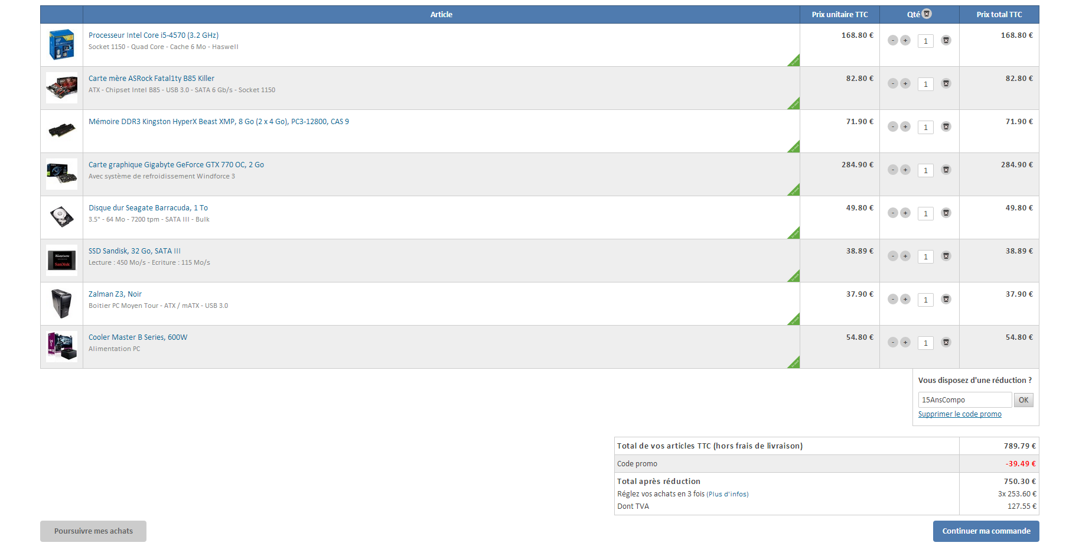This screenshot has width=1079, height=549.
Task: Edit the quantity field for Zalman Z3
Action: [x=925, y=300]
